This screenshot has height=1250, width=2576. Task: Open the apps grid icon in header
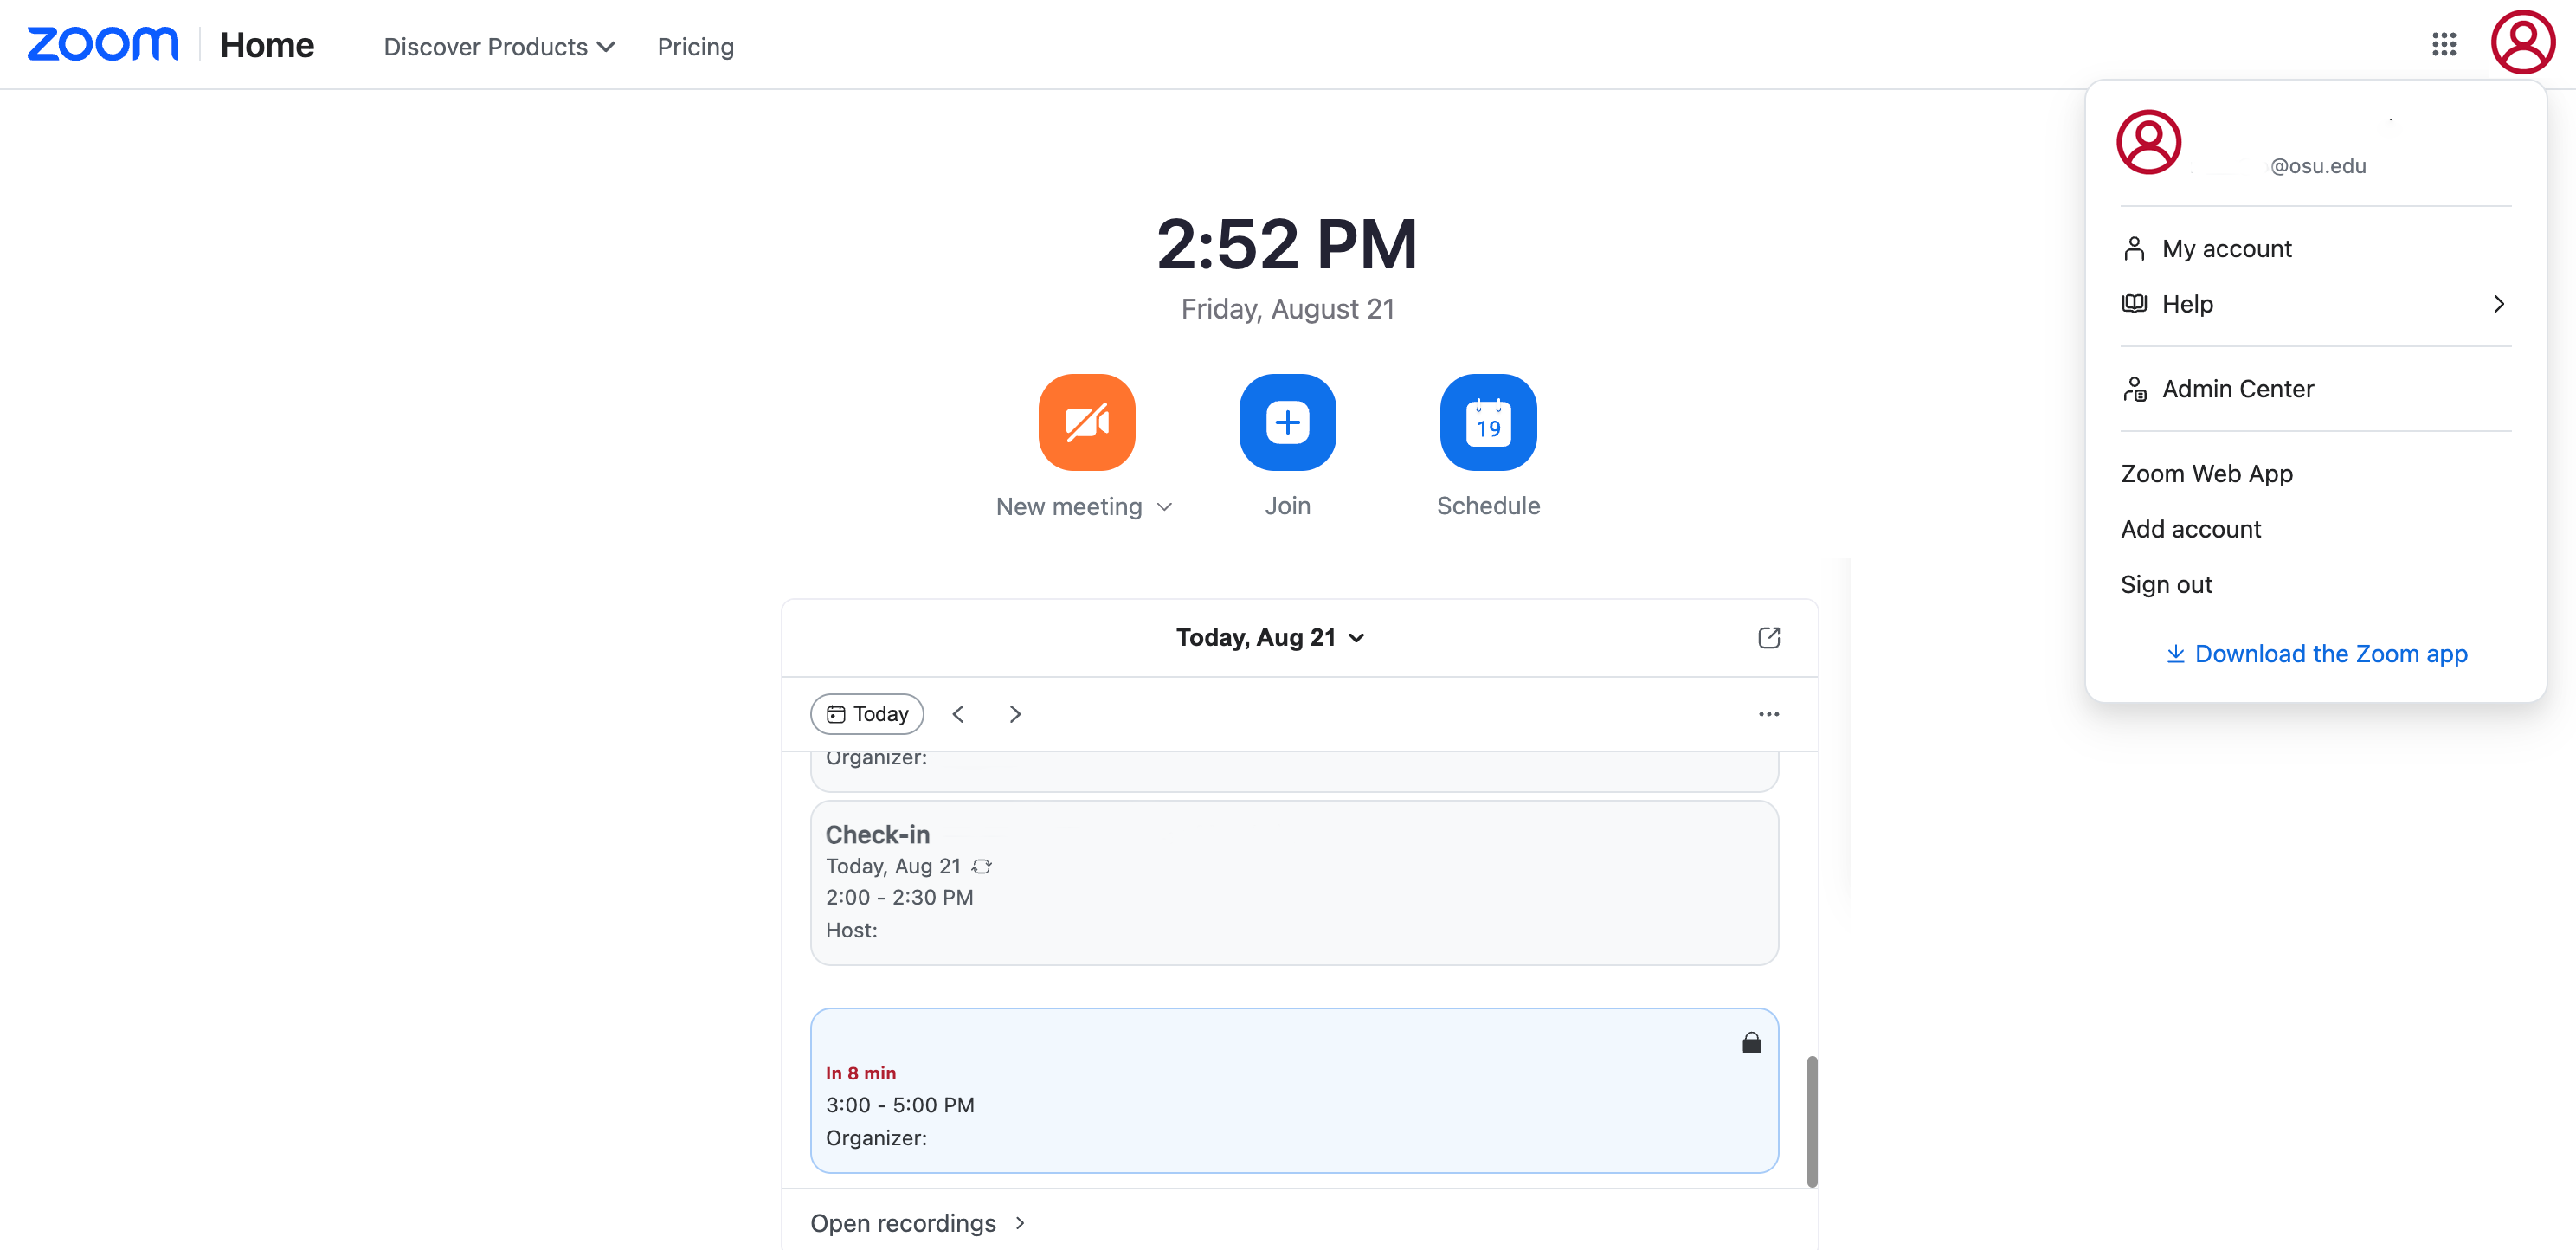(2444, 44)
